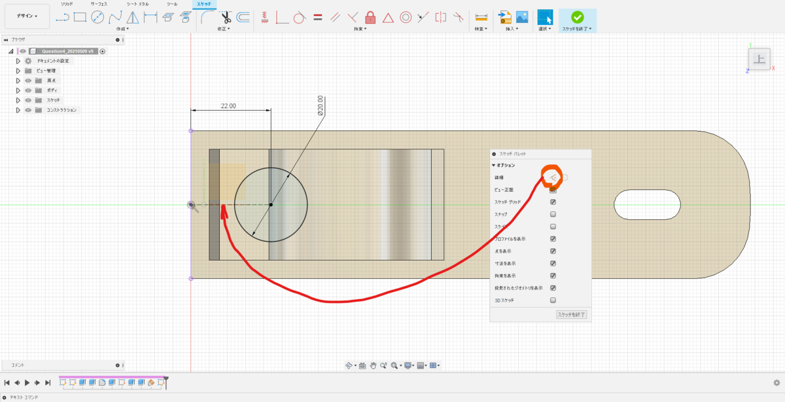The image size is (785, 402).
Task: Click the Insert Image icon
Action: pyautogui.click(x=522, y=17)
